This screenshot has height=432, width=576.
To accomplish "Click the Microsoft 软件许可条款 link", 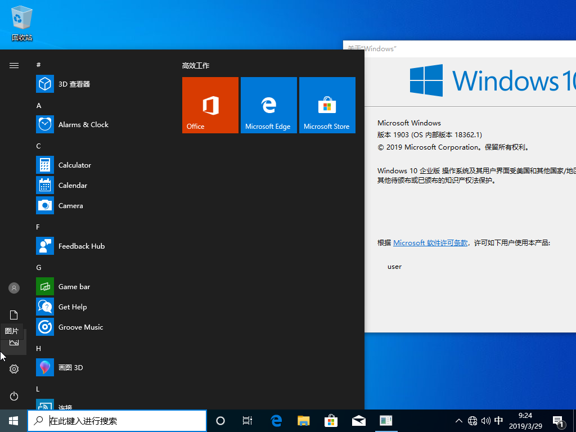I will [430, 243].
